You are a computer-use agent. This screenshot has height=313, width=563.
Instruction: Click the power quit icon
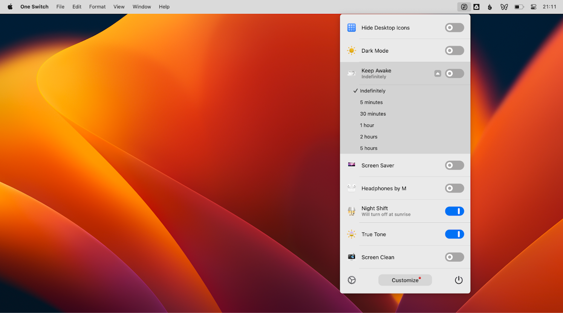(458, 280)
